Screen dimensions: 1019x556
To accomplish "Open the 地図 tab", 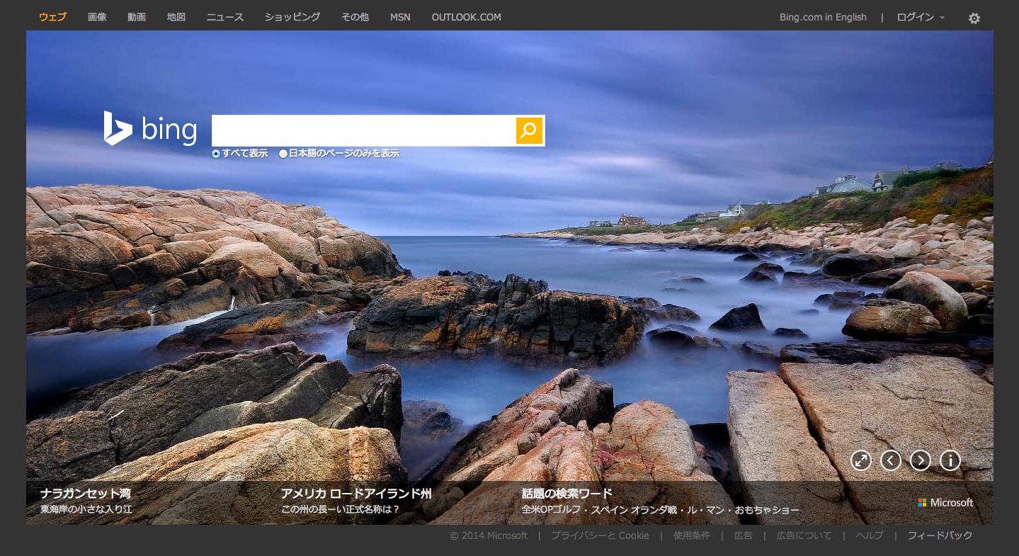I will coord(176,17).
